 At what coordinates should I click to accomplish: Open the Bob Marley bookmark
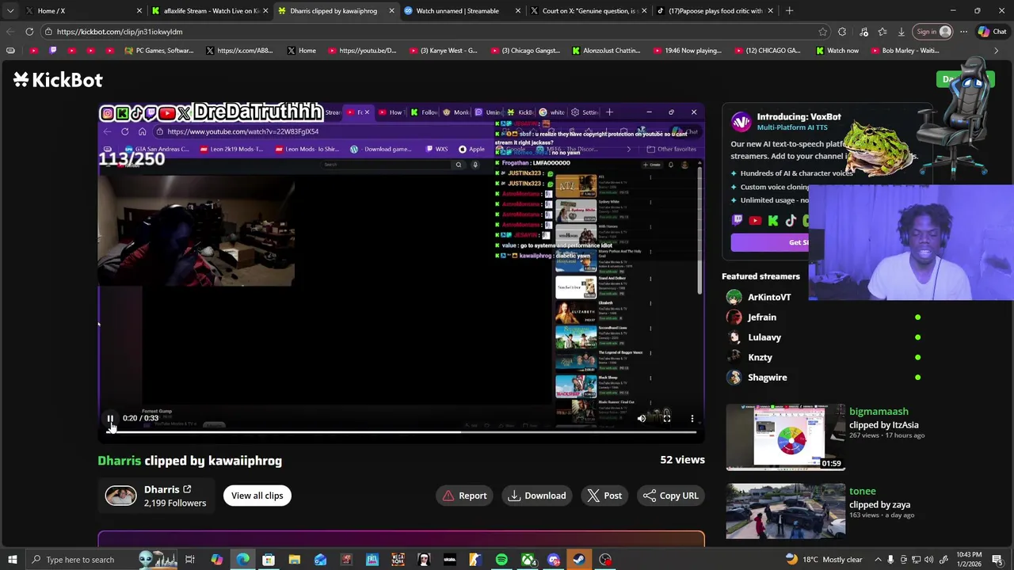pyautogui.click(x=905, y=51)
